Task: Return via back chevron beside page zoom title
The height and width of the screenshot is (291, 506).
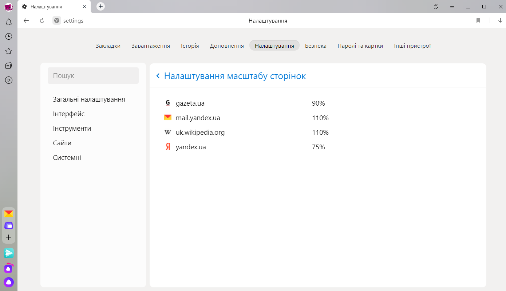Action: pos(158,76)
